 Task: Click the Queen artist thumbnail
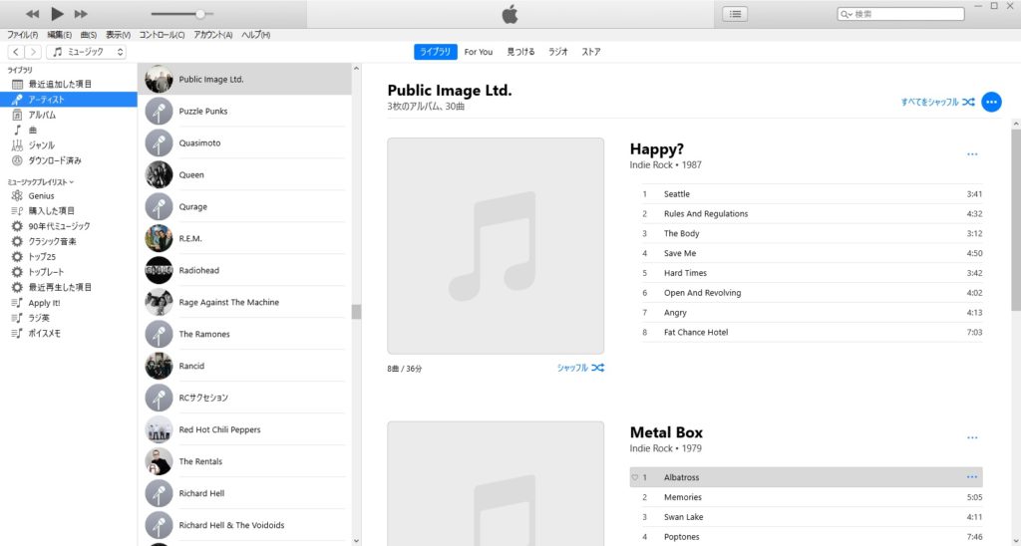pyautogui.click(x=159, y=175)
